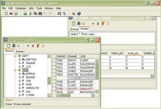Click the SQL icon in Oracle window toolbar
This screenshot has height=109, width=161.
(x=18, y=46)
